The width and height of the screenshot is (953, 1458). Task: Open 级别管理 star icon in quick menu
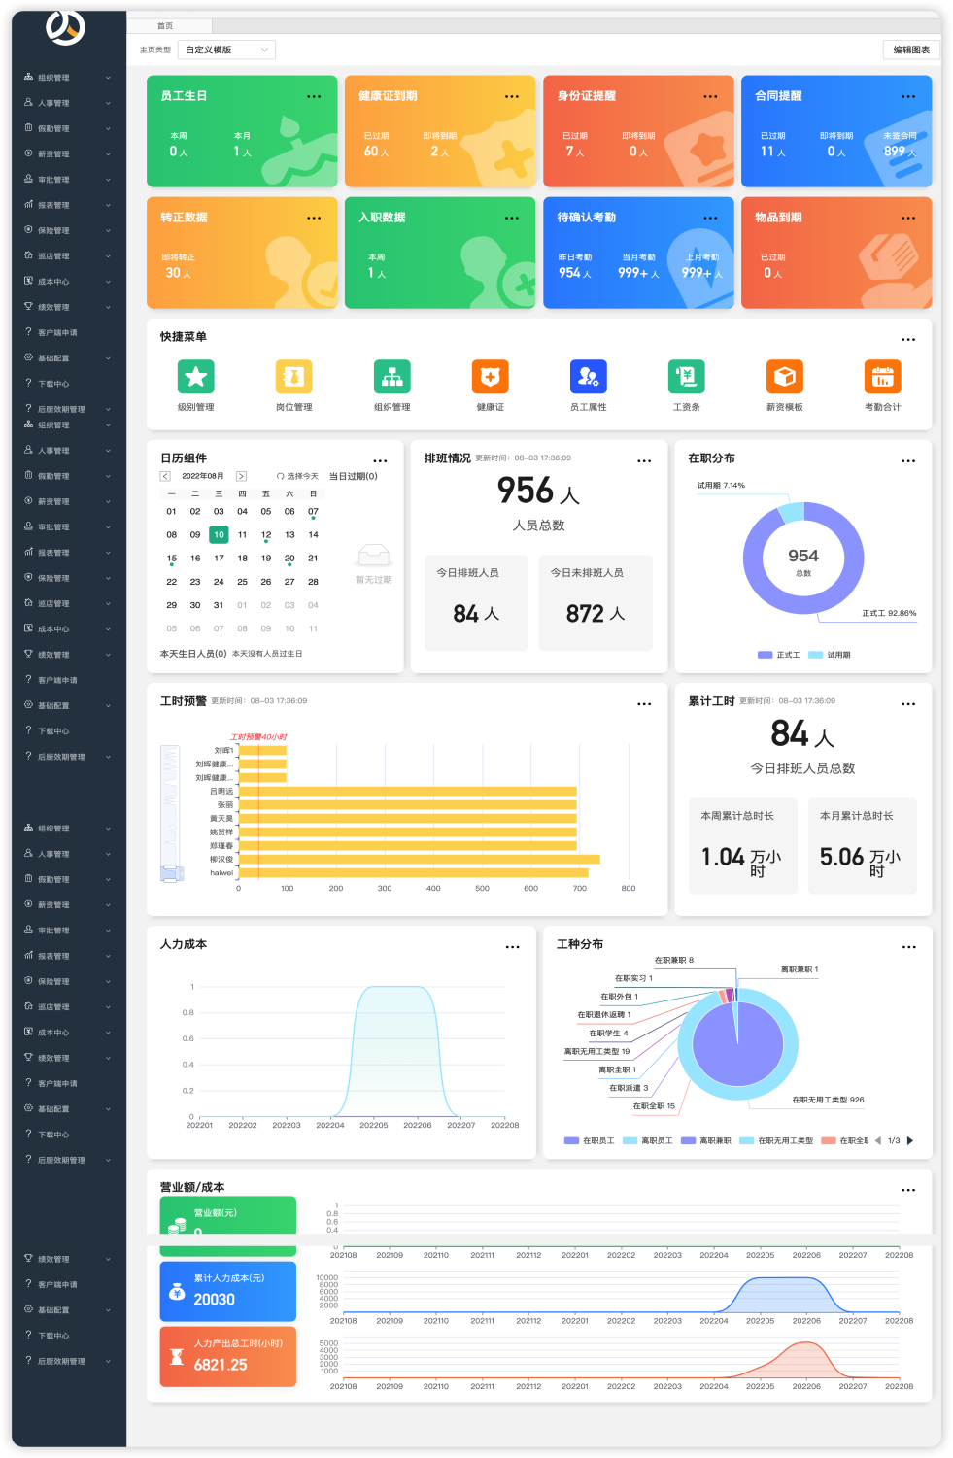pyautogui.click(x=195, y=377)
